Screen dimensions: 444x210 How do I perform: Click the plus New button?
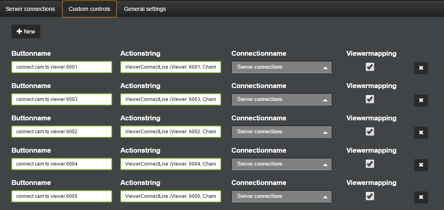pos(26,31)
